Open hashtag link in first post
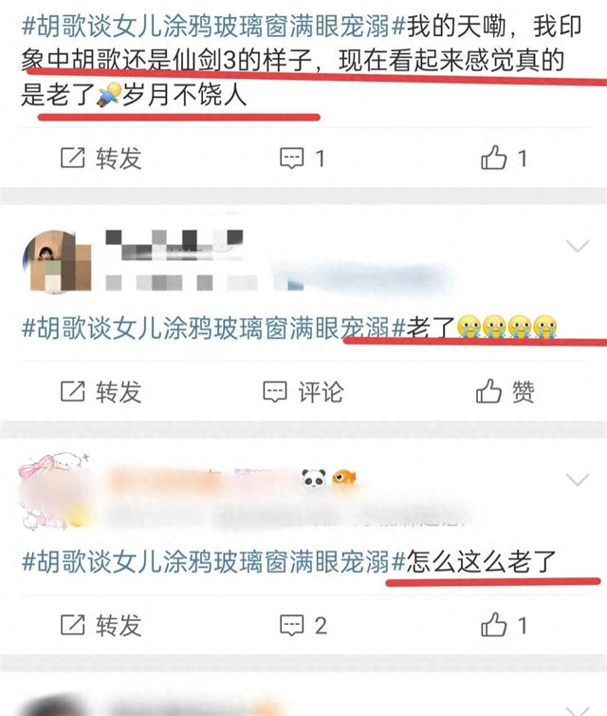607x716 pixels. [213, 26]
